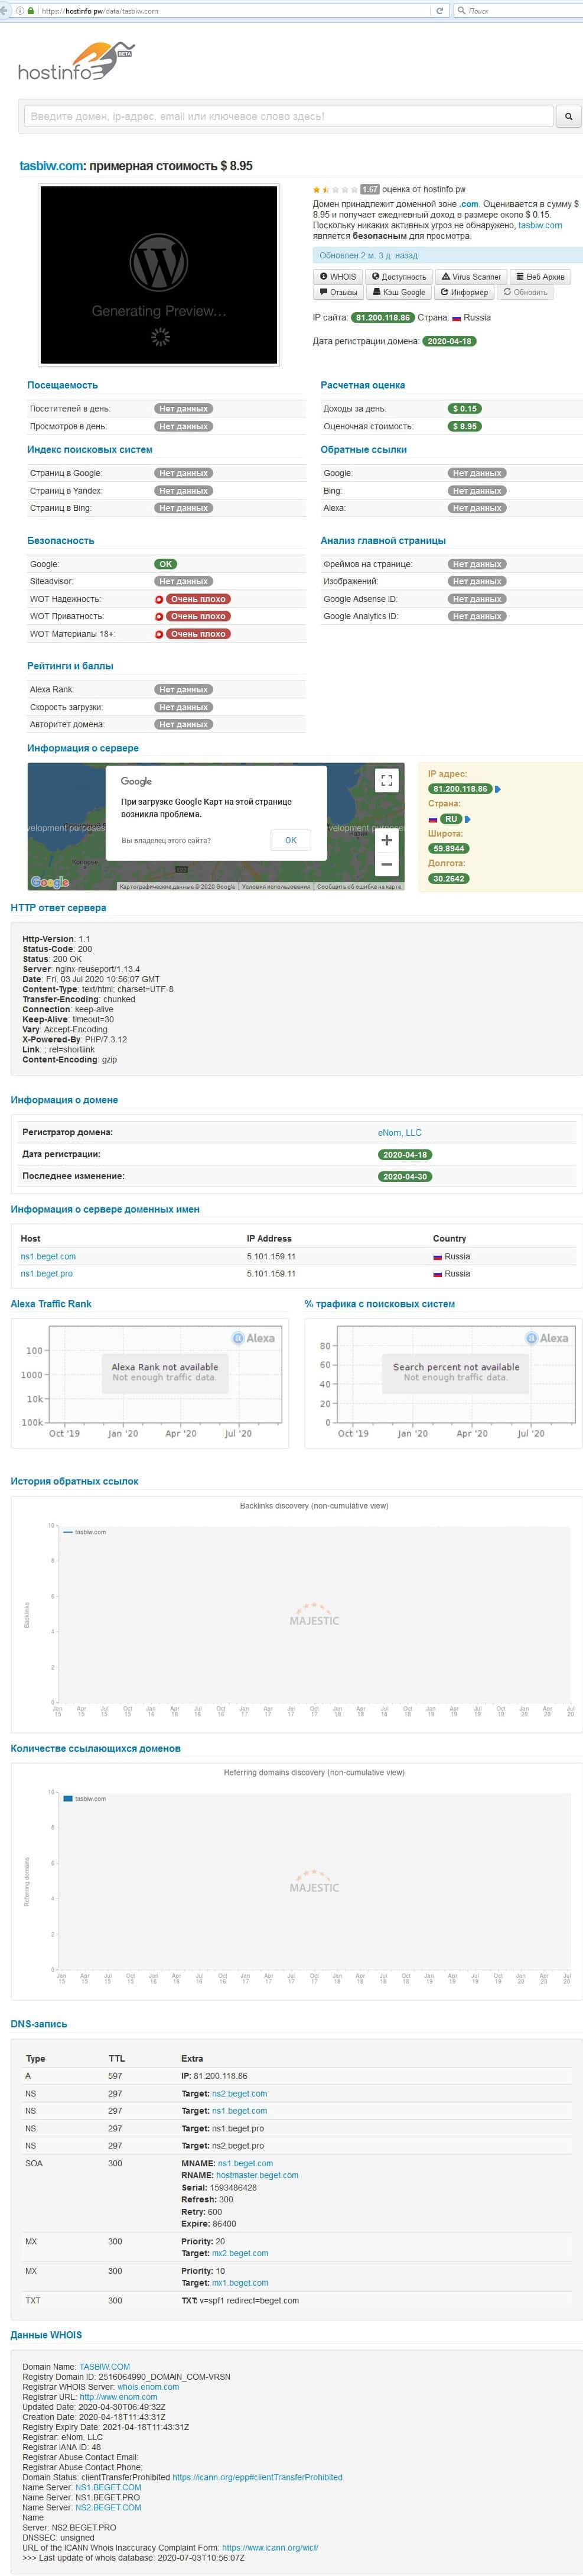Click the search magnifier button
The image size is (583, 2576).
point(568,116)
